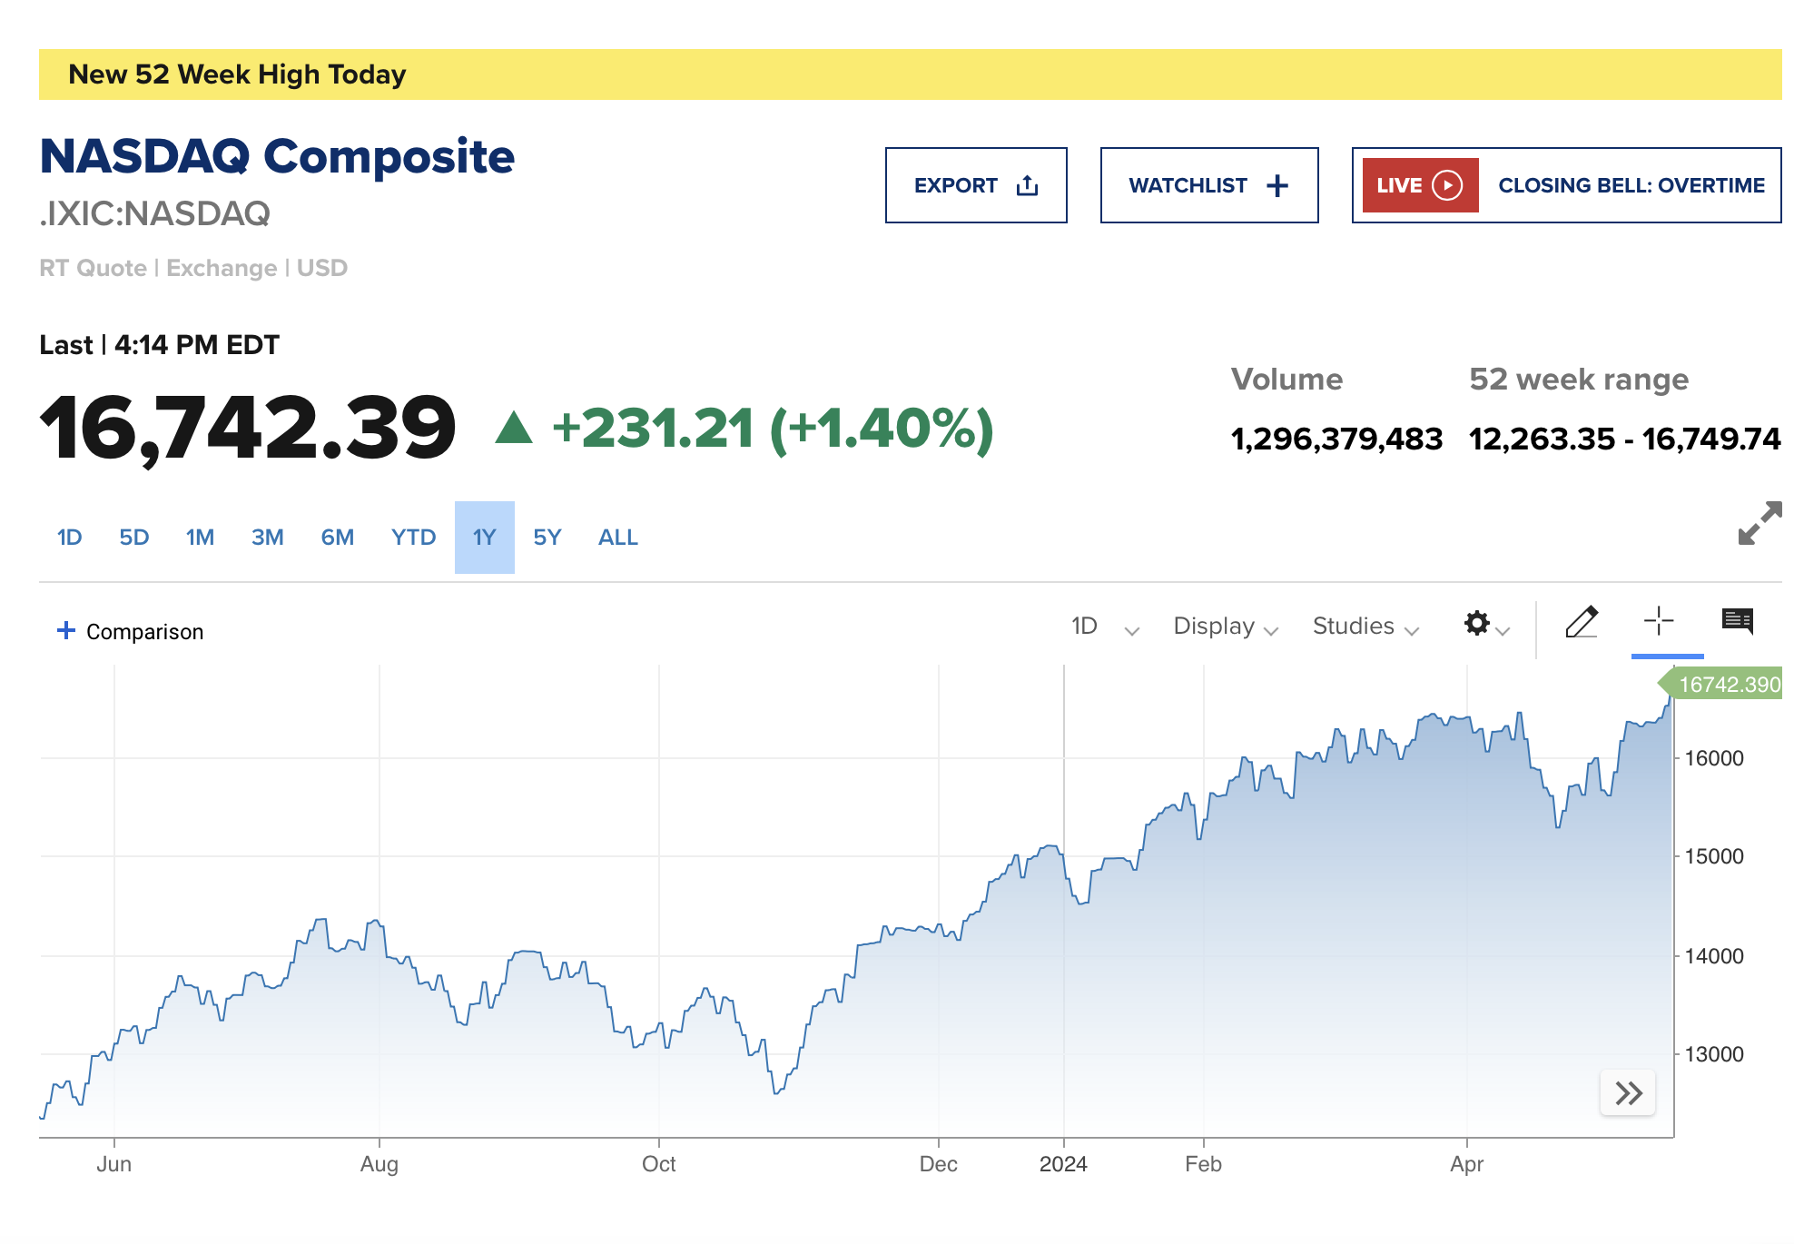Click the plus icon beside Comparison
1794x1244 pixels.
click(66, 630)
